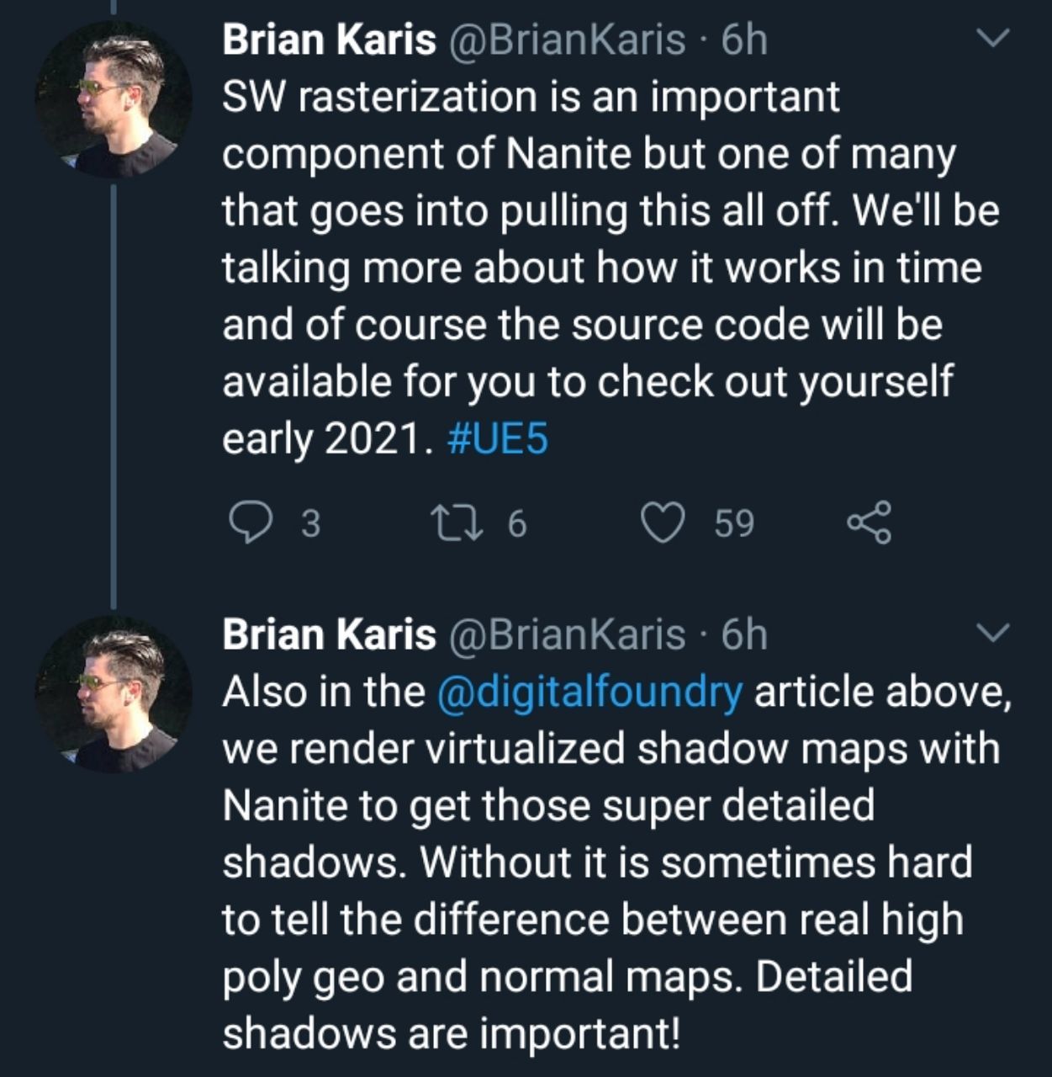The image size is (1052, 1077).
Task: Open Brian Karis's avatar on first tweet
Action: (114, 100)
